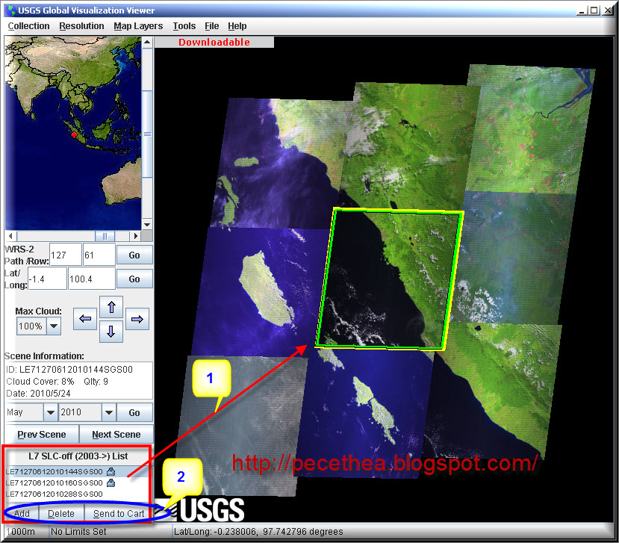Viewport: 619px width, 543px height.
Task: Pan the map north with the up arrow
Action: click(111, 306)
